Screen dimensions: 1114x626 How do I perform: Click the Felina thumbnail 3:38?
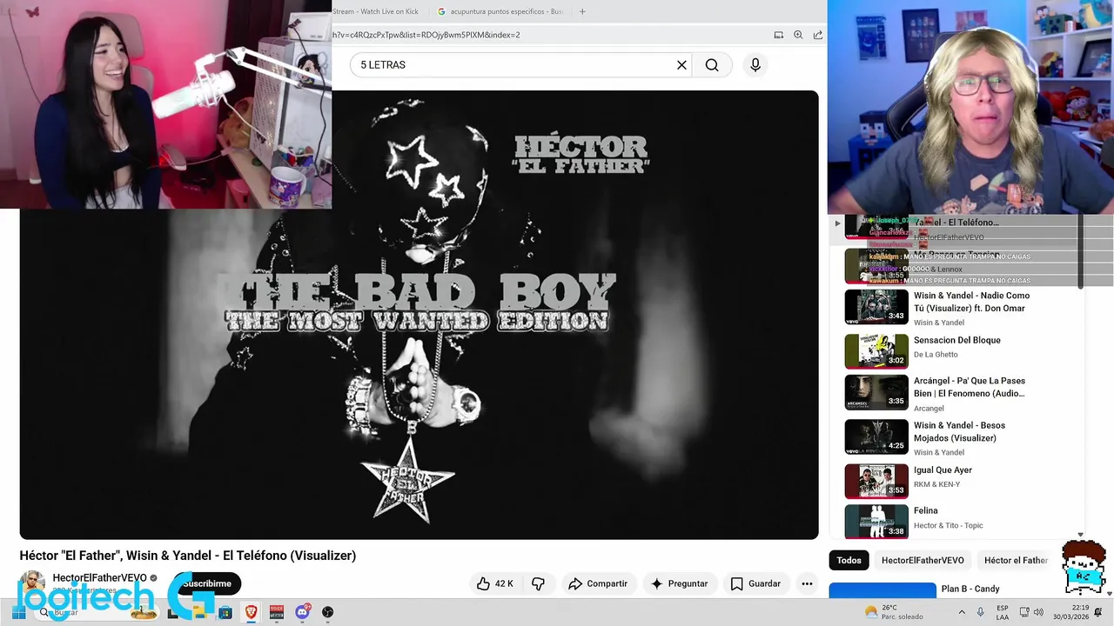(x=876, y=522)
